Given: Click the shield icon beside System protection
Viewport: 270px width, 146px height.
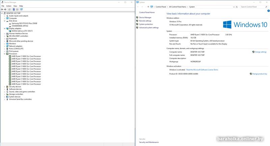Looking at the screenshot, I should click(137, 24).
